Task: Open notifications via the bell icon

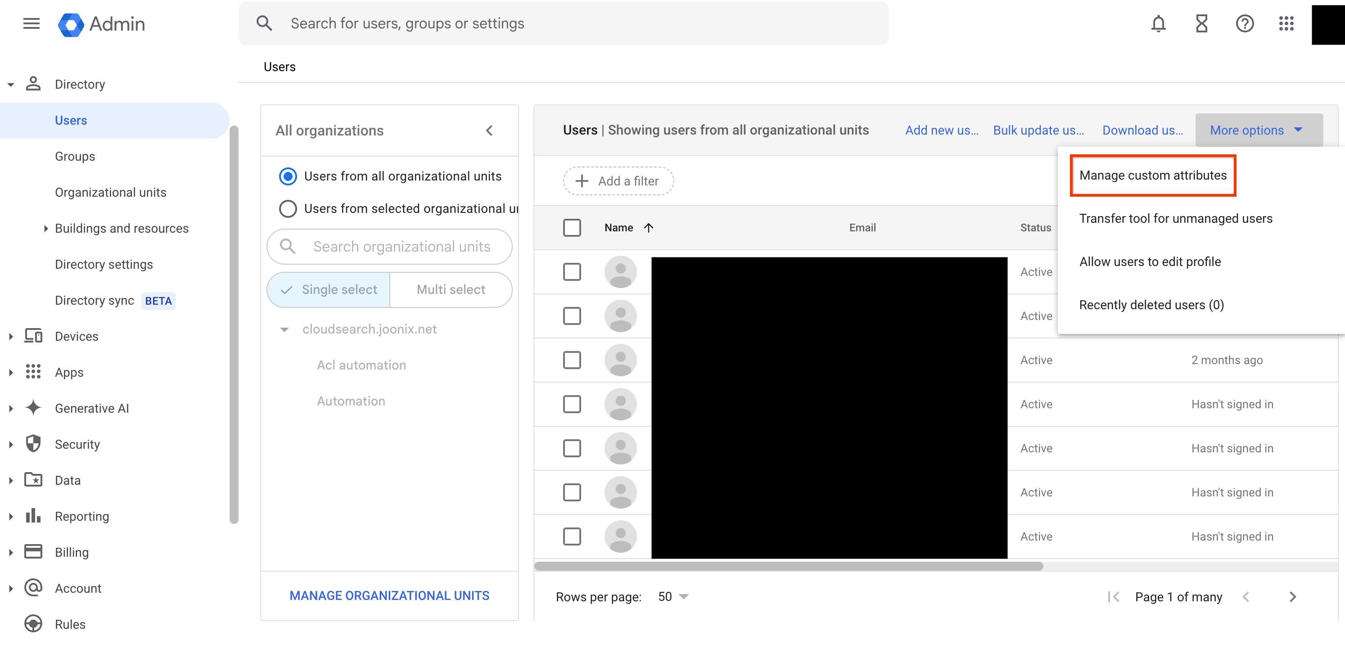Action: (x=1158, y=23)
